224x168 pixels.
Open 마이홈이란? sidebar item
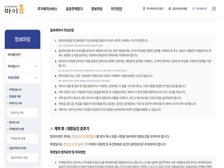coord(23,55)
